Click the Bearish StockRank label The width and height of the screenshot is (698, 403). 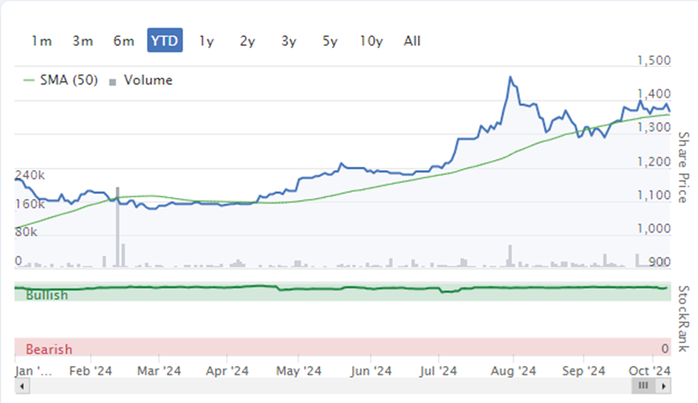click(49, 349)
